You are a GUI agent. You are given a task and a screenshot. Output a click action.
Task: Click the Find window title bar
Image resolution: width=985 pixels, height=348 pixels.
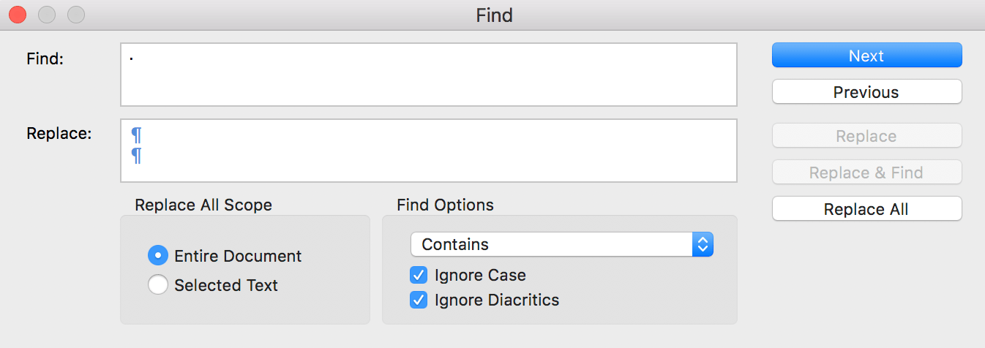pos(494,15)
